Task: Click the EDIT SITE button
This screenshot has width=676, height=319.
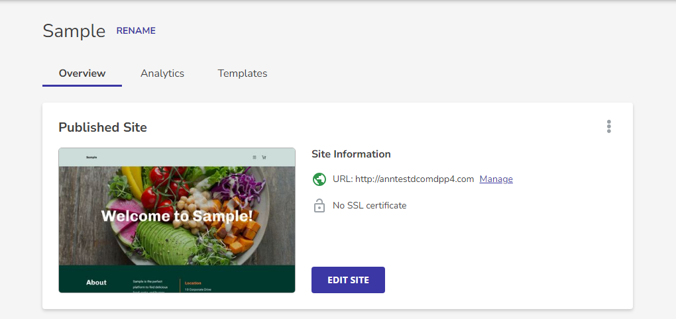Action: (348, 280)
